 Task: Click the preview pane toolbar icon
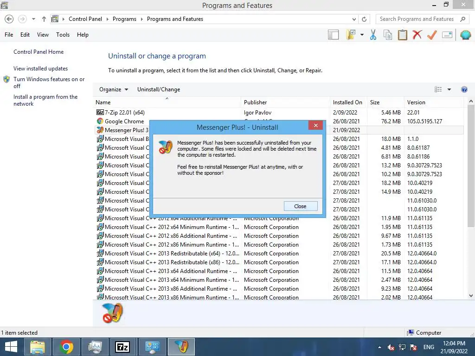click(333, 35)
